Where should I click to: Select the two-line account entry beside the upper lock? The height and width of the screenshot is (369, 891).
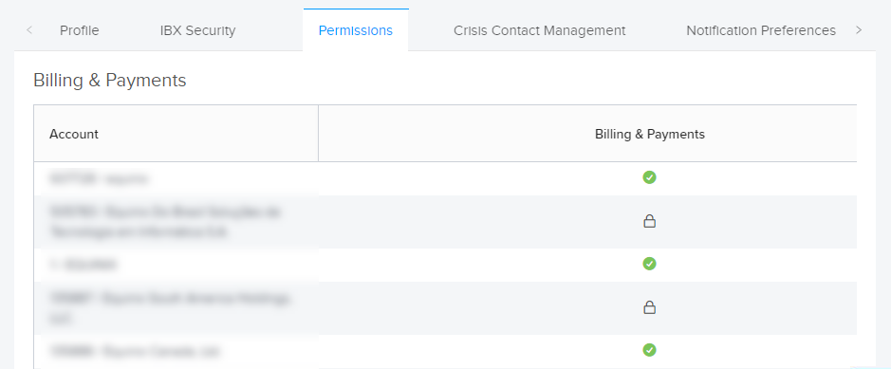165,222
